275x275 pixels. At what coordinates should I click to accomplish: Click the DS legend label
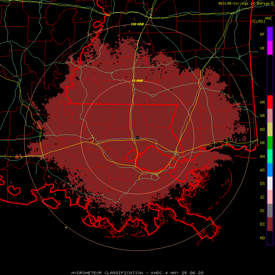[262, 184]
